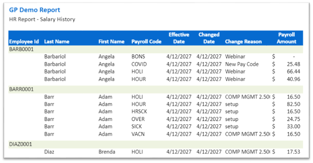Click the Payroll Code column header
This screenshot has width=313, height=163.
(146, 42)
